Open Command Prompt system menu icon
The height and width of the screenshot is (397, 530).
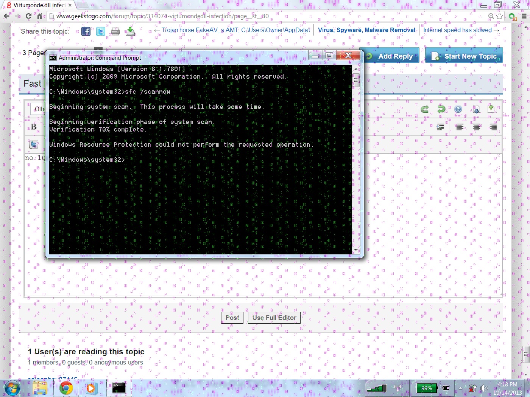point(53,58)
